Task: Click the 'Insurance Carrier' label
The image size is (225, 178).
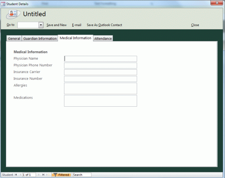Action: 27,72
